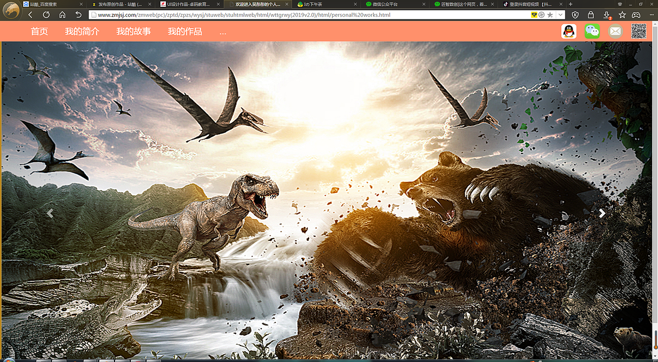
Task: Close the UI设计作品 tab
Action: [x=218, y=4]
